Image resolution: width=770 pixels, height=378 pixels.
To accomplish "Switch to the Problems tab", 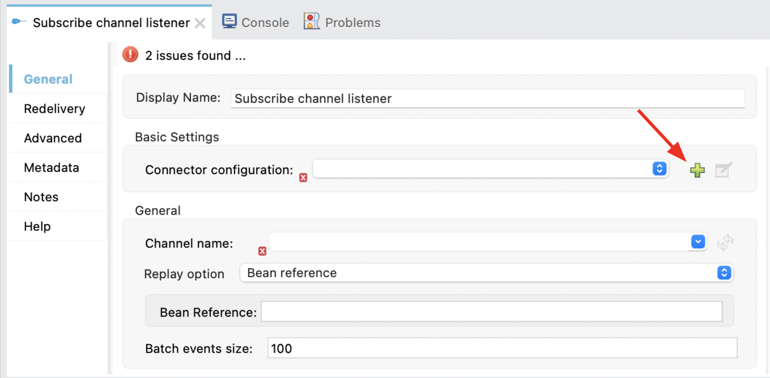I will tap(342, 22).
